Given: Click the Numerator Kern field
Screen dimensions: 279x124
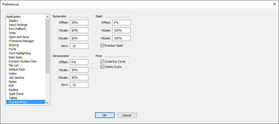Looking at the screenshot, I should [x=79, y=46].
